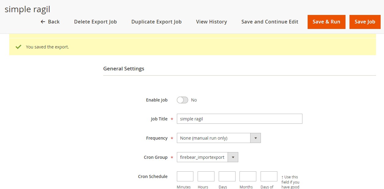The image size is (384, 189).
Task: Click Save and Continue Edit
Action: [269, 22]
